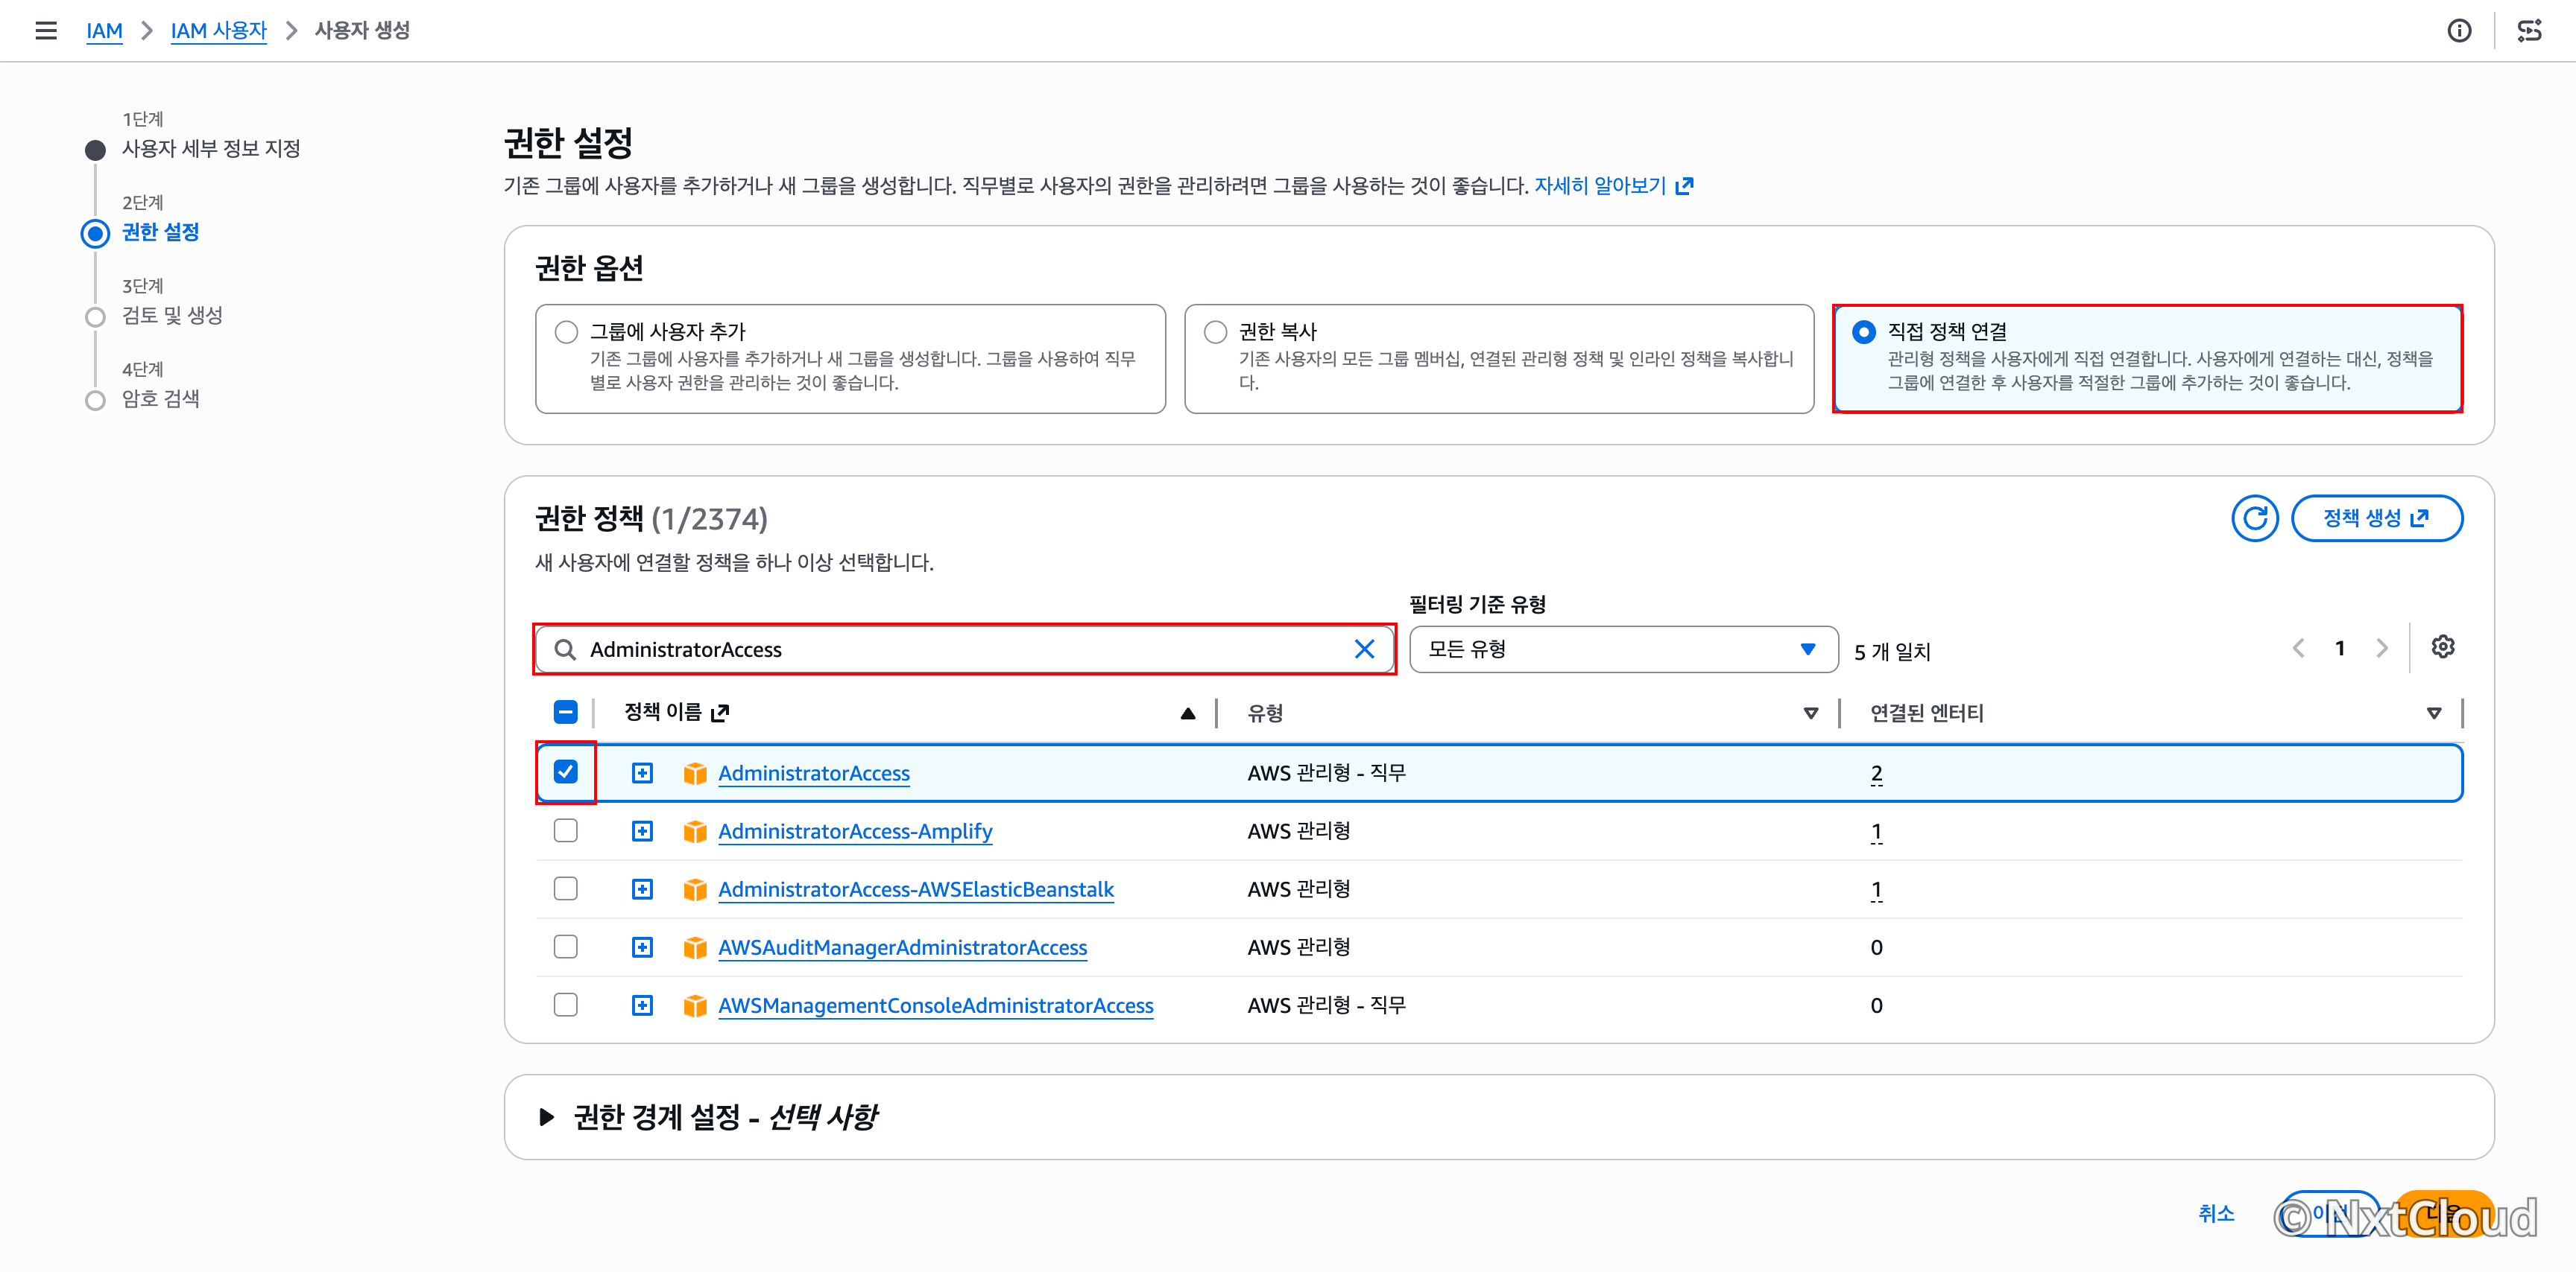Click entities count 1 for AdministratorAccess-AWSElasticBeanstalk
The height and width of the screenshot is (1272, 2576).
click(x=1876, y=889)
